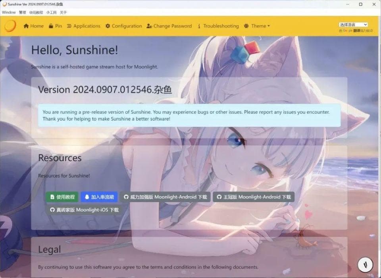381x278 pixels.
Task: Click the info icon beside Troubleshooting
Action: (199, 26)
